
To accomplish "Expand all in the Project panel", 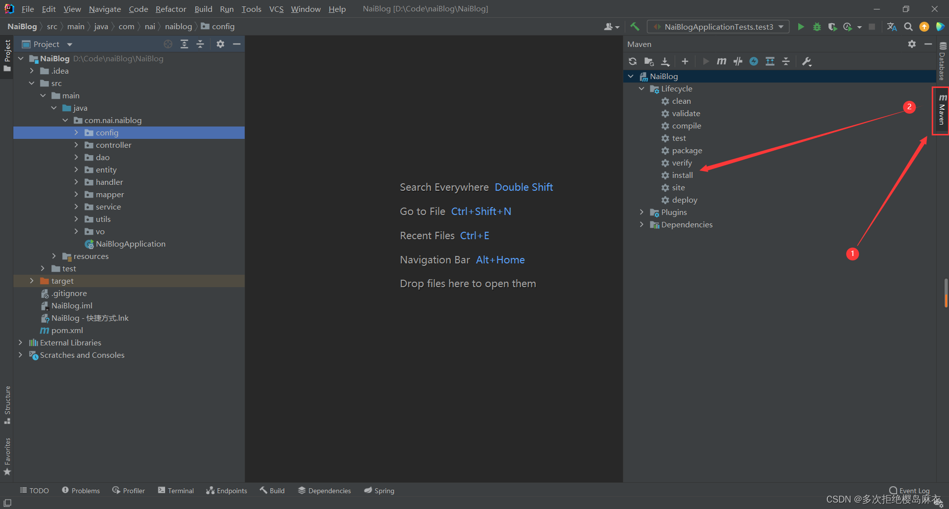I will [x=184, y=44].
